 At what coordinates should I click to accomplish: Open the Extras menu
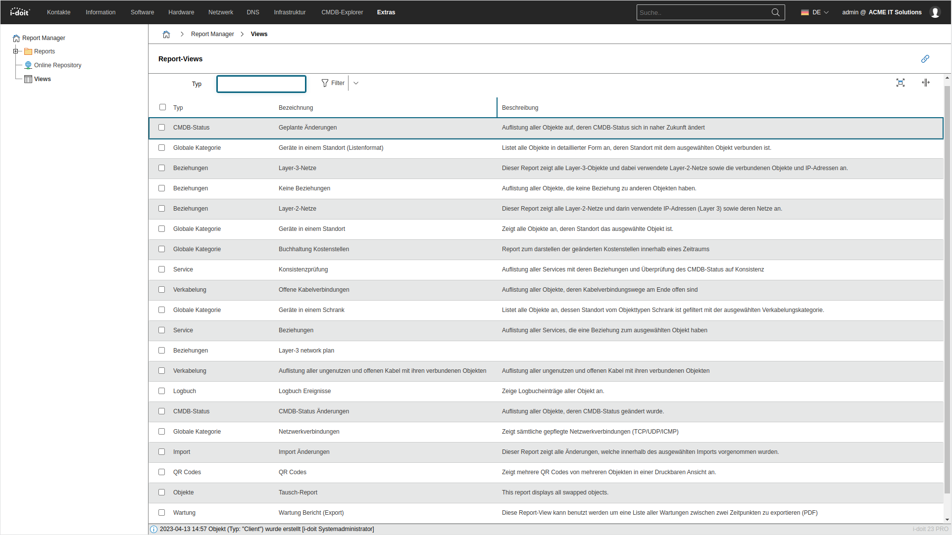tap(386, 12)
